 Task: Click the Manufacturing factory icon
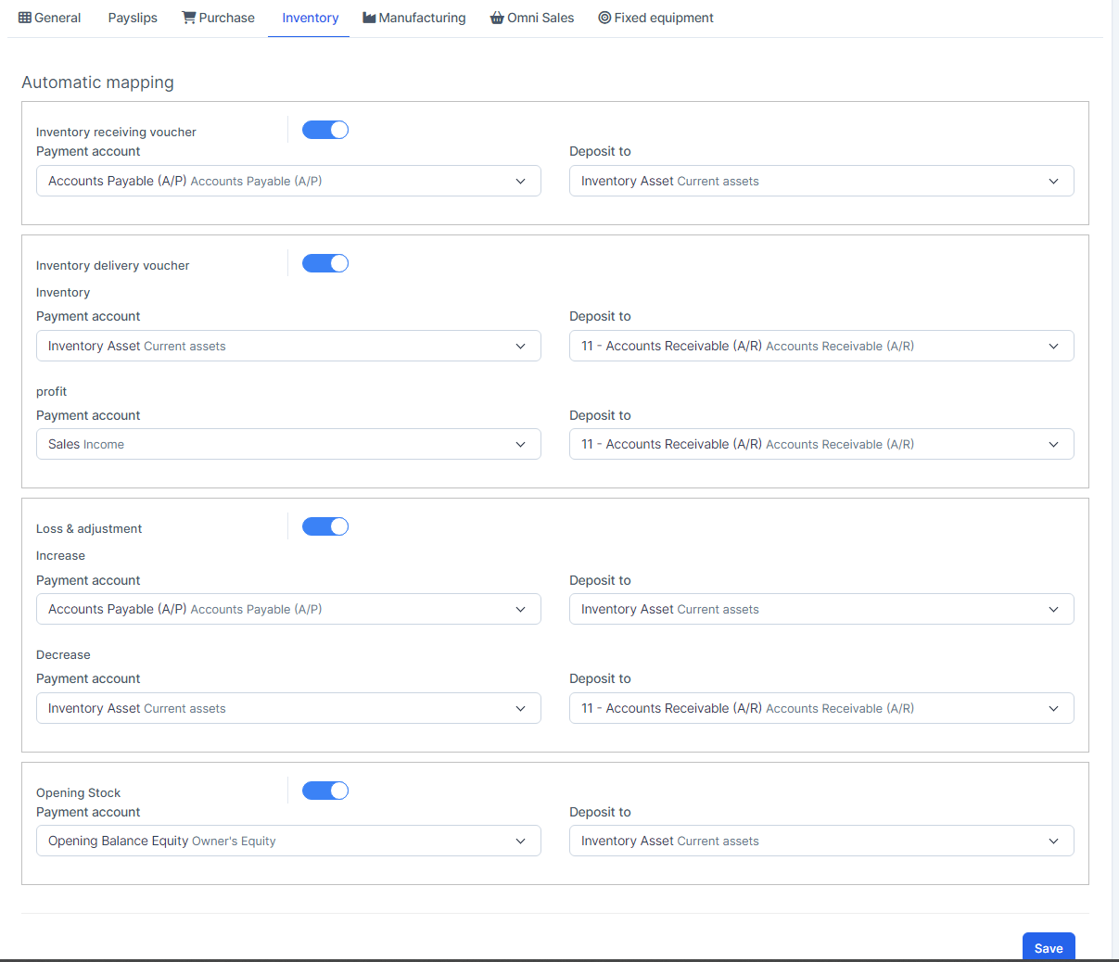point(369,18)
